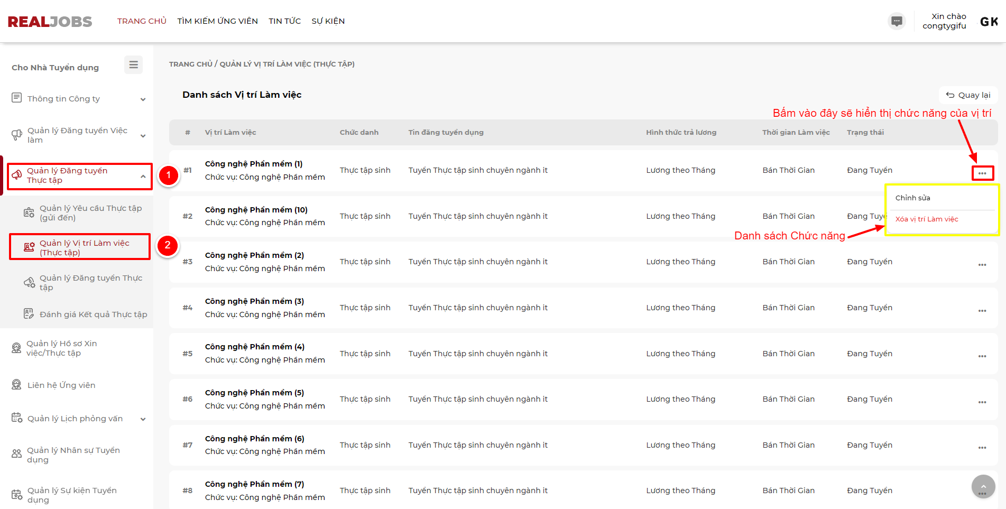This screenshot has width=1006, height=509.
Task: Click the Liên hệ Ứng viên icon
Action: click(x=17, y=385)
